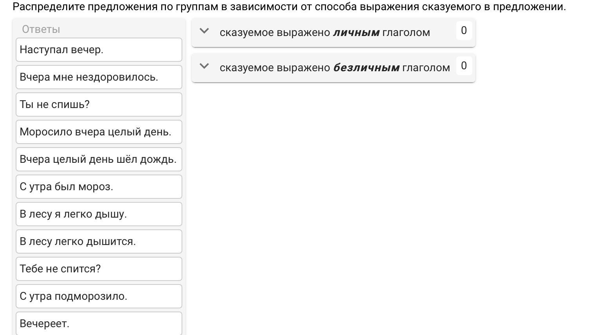Click the counter badge of 'безличным глаголом' group
Image resolution: width=601 pixels, height=335 pixels.
464,66
